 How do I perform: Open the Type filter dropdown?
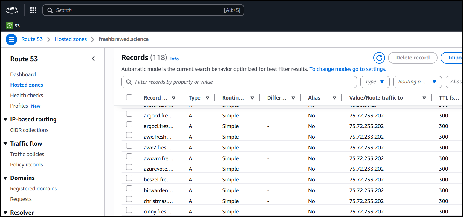click(375, 82)
